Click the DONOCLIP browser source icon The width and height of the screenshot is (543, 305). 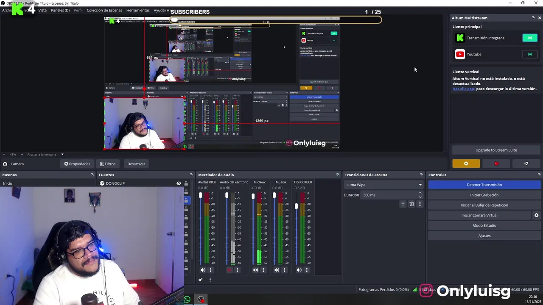click(x=102, y=183)
